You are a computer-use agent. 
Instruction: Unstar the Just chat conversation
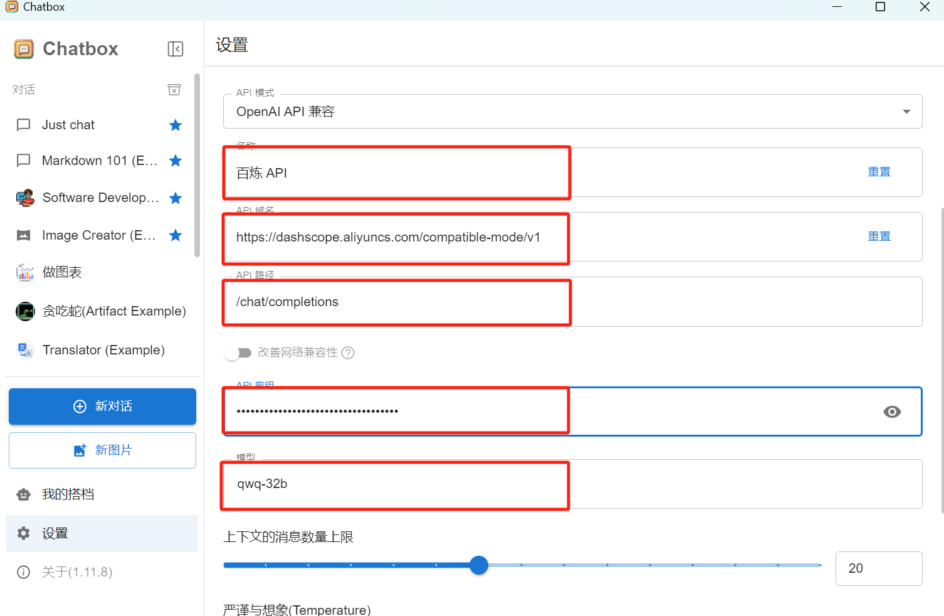(176, 125)
